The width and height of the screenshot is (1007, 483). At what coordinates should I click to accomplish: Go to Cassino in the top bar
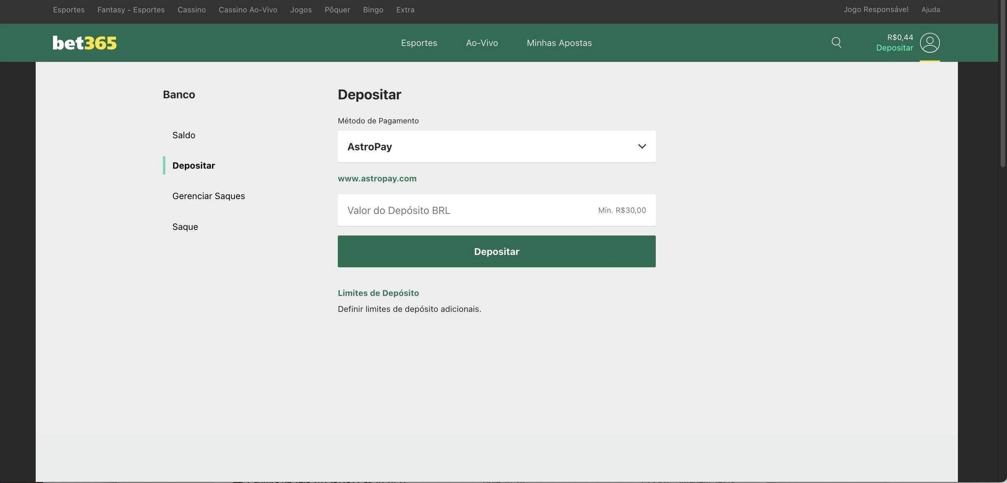(192, 10)
